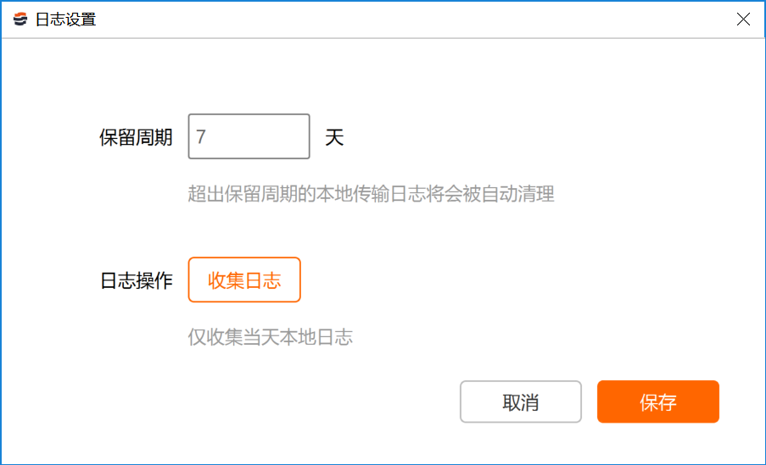
Task: Cancel with the 取消 button
Action: click(520, 401)
